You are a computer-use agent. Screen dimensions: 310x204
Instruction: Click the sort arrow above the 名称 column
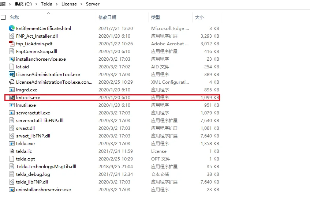pyautogui.click(x=48, y=13)
